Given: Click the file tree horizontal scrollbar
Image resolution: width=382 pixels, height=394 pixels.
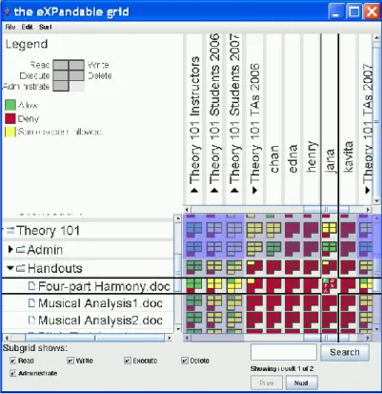Looking at the screenshot, I should (x=88, y=338).
